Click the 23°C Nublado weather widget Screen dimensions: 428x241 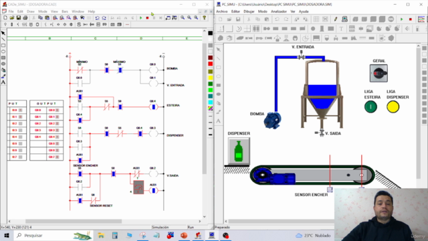point(313,235)
